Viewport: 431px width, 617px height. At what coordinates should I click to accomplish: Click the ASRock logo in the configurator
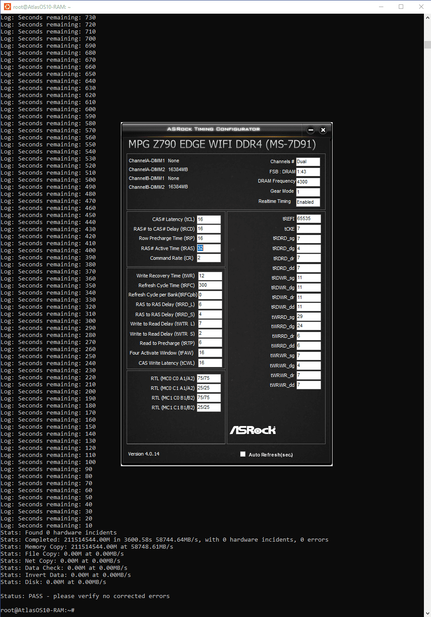(x=253, y=430)
